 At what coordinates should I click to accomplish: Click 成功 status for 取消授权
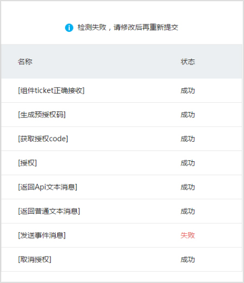click(x=188, y=260)
